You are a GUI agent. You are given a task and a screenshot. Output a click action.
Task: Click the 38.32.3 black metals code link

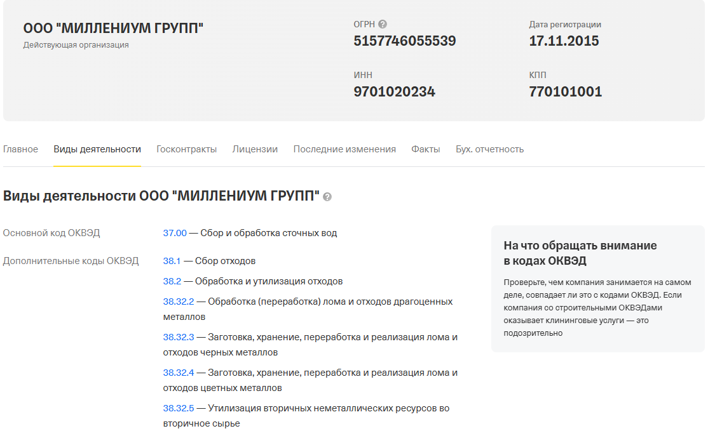(x=178, y=337)
